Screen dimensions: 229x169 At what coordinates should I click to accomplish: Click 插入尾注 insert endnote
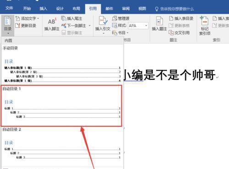coord(71,19)
